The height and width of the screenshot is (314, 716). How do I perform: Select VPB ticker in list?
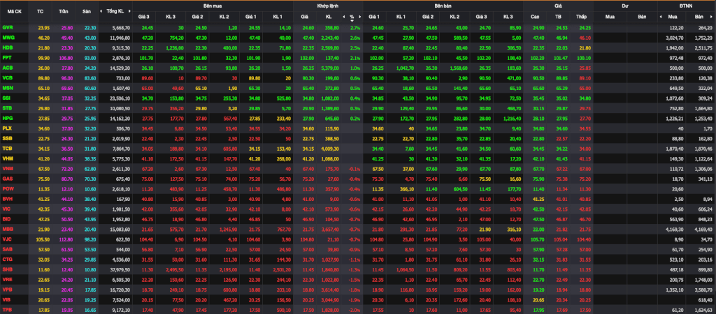click(7, 289)
